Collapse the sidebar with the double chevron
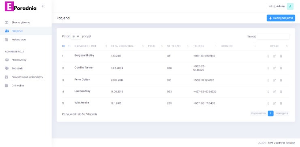Image resolution: width=300 pixels, height=147 pixels. [x=43, y=6]
